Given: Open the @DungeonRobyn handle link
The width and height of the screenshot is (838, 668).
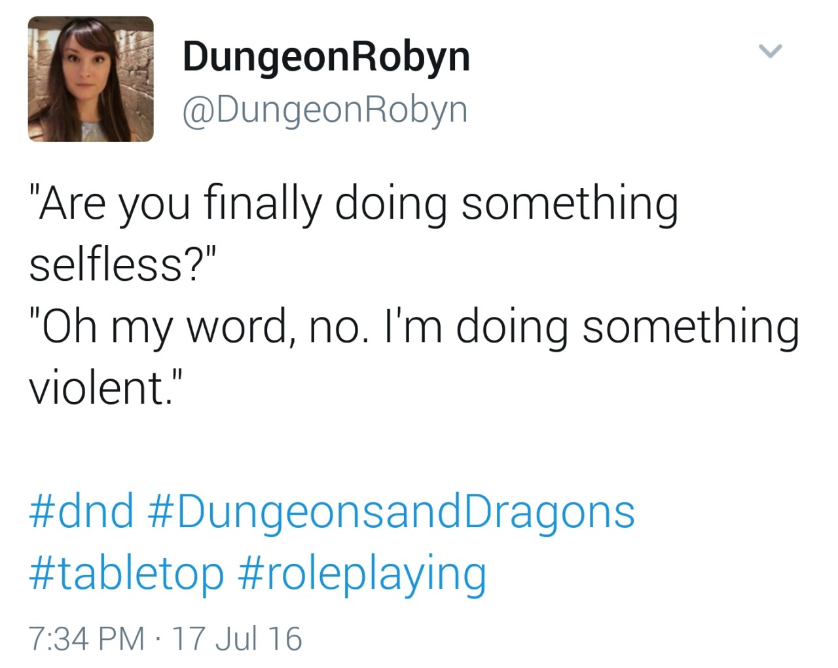Looking at the screenshot, I should tap(325, 111).
